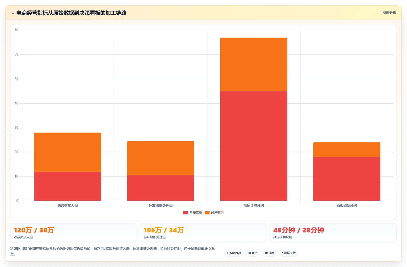
Task: Click the y-axis value 70
Action: click(x=16, y=30)
